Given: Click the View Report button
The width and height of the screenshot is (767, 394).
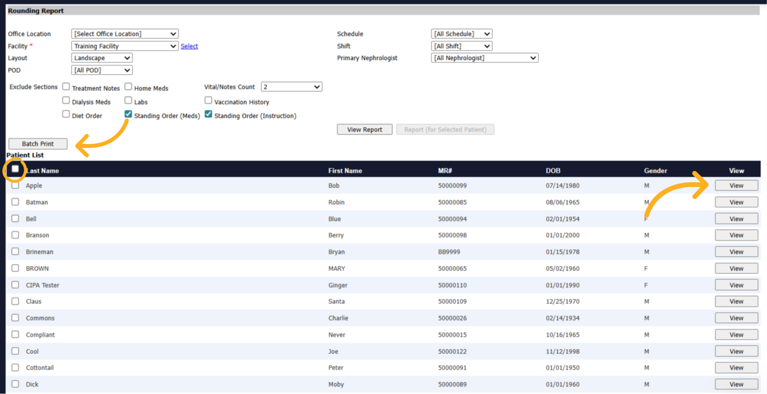Looking at the screenshot, I should (x=364, y=129).
